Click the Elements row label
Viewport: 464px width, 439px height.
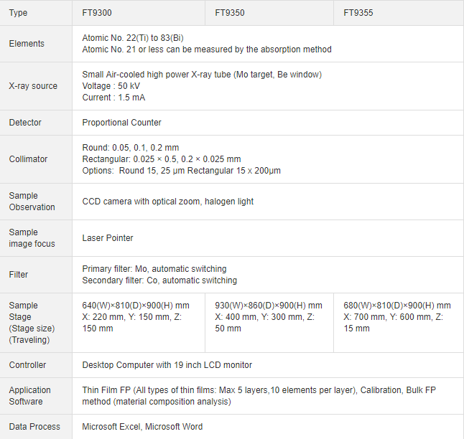[x=27, y=44]
